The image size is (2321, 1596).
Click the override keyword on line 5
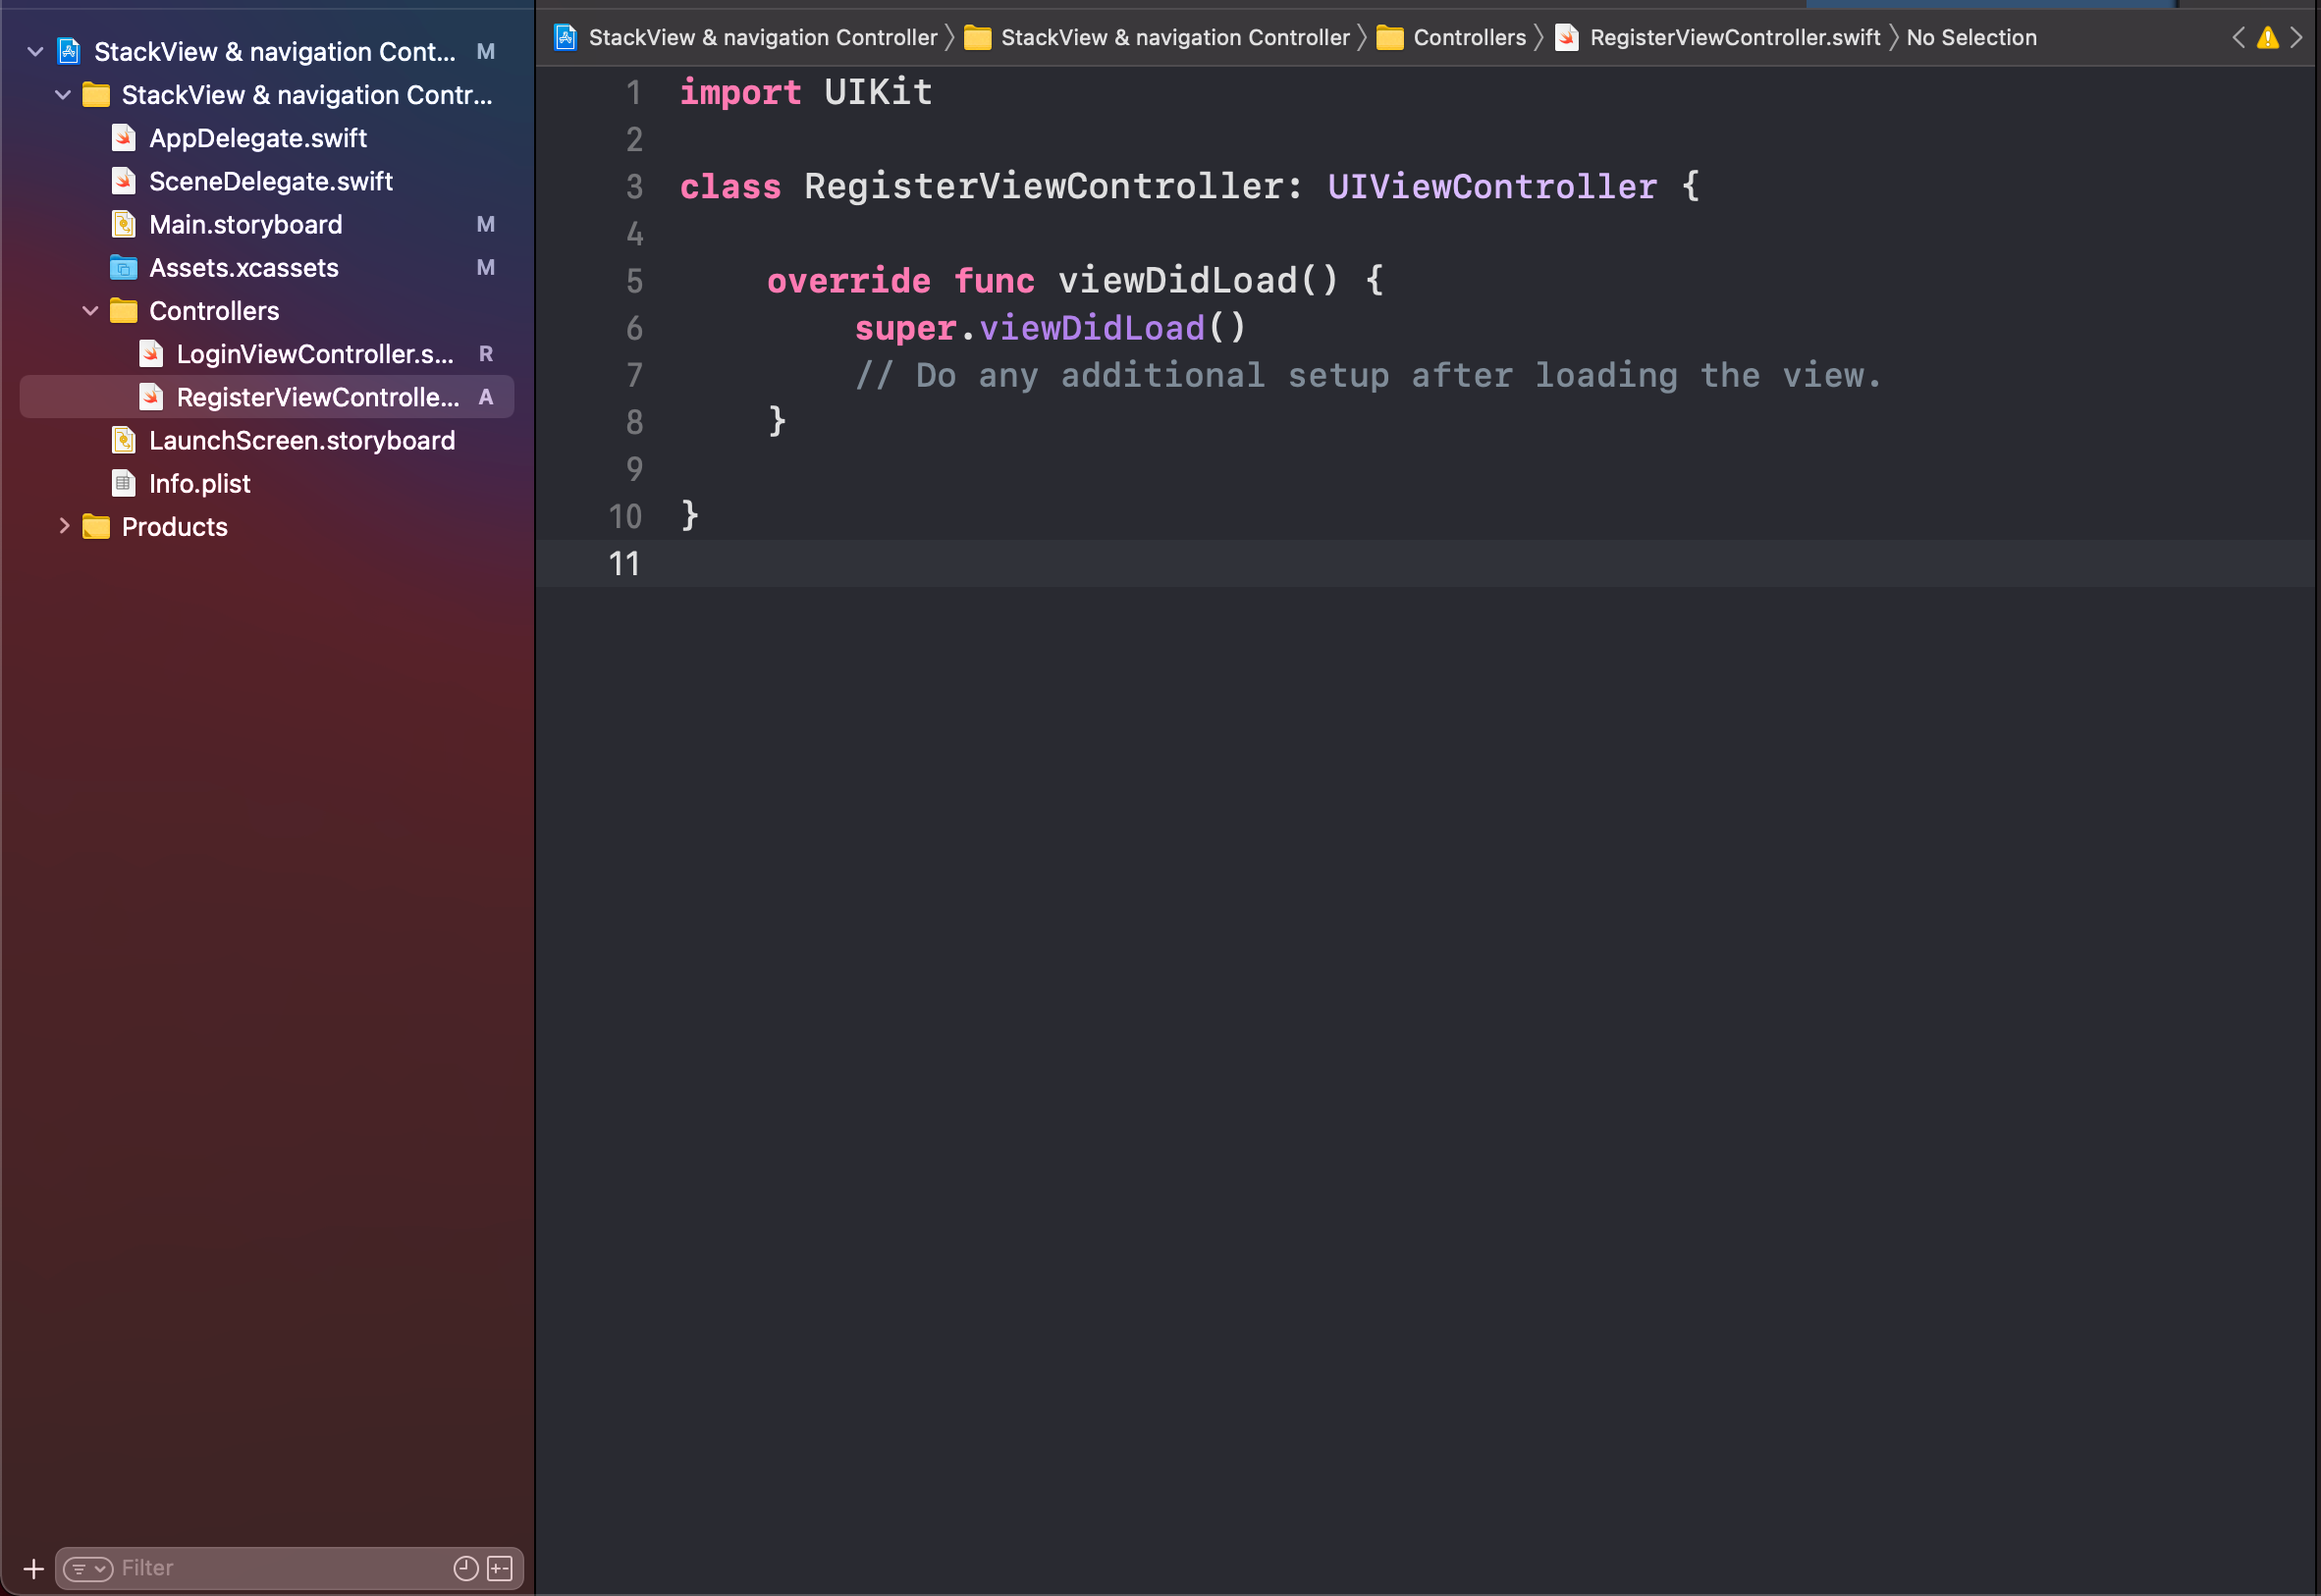coord(849,281)
